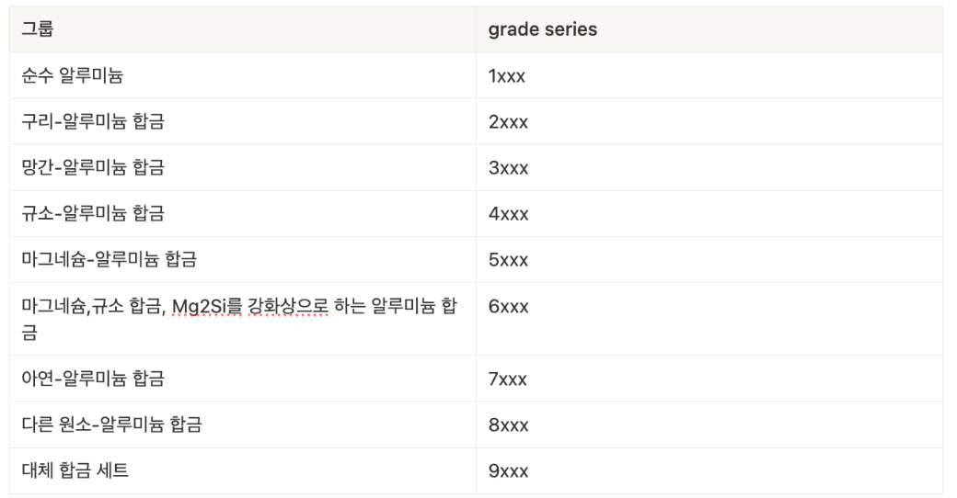957x498 pixels.
Task: Click the 2xxx grade cell
Action: click(x=709, y=120)
